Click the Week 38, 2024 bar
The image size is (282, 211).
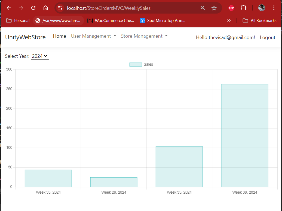coord(244,135)
